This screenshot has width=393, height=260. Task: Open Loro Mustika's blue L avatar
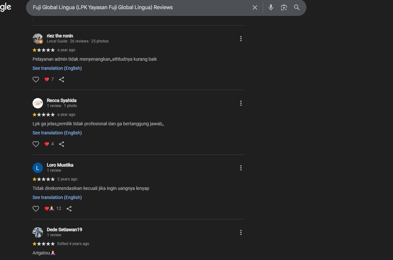(38, 168)
